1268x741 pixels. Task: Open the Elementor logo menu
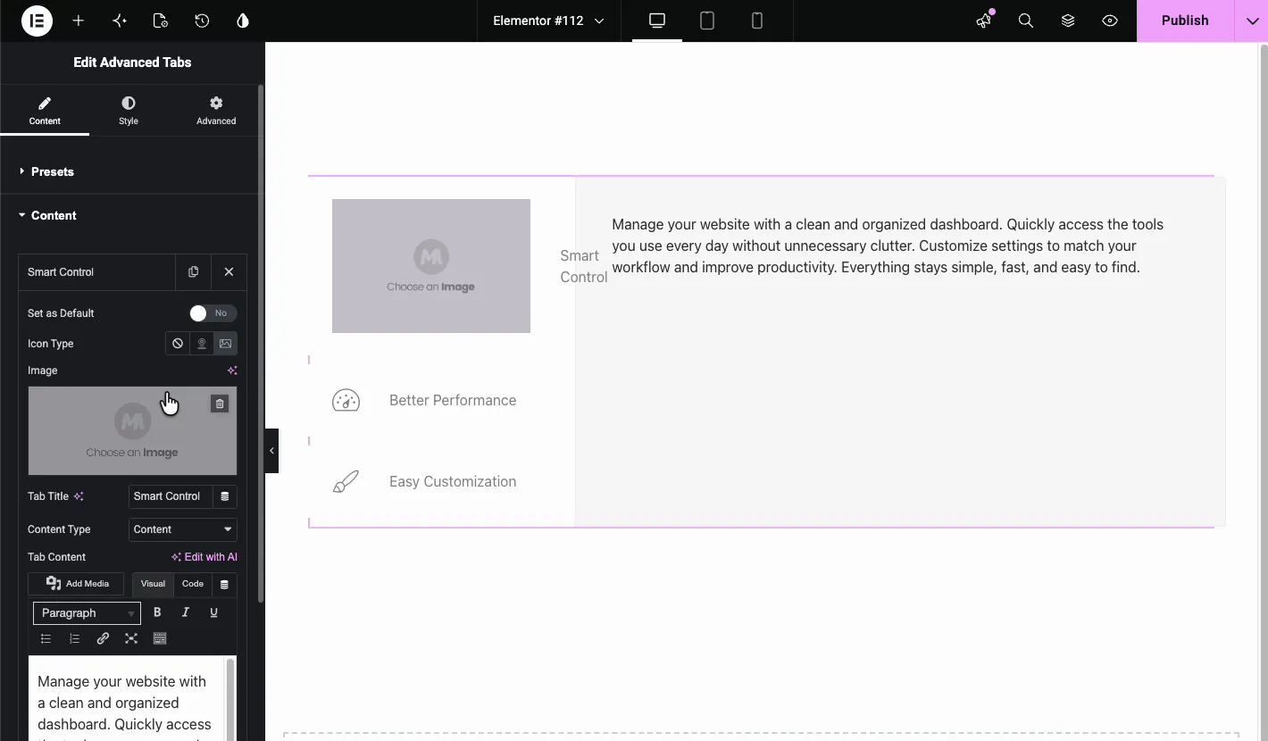click(37, 21)
